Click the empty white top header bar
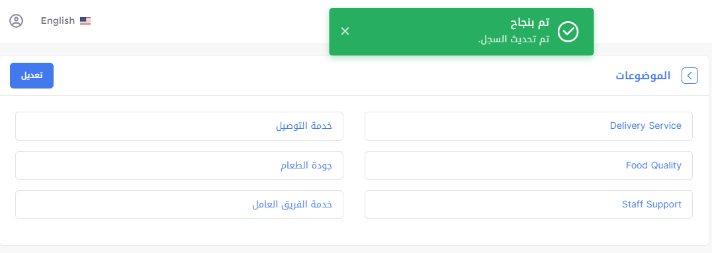The image size is (712, 253). (x=204, y=22)
